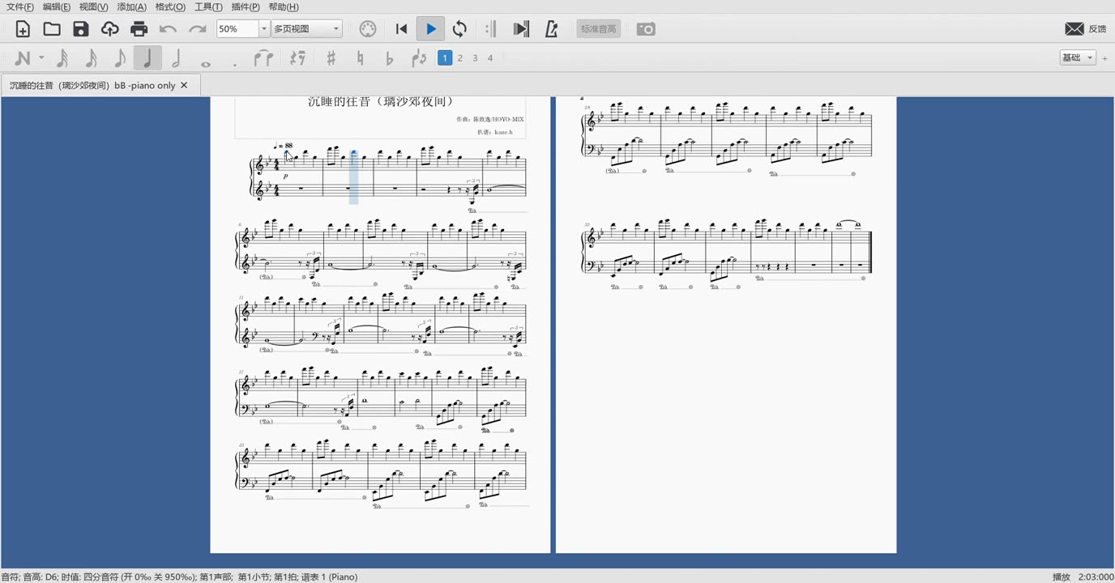Toggle loop playback
Image resolution: width=1115 pixels, height=583 pixels.
pyautogui.click(x=459, y=29)
